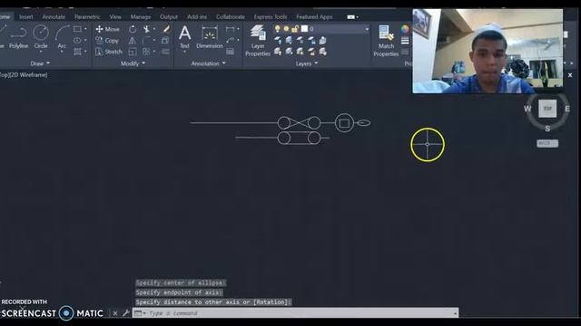The image size is (581, 326).
Task: Click the 2D Wireframe visual style label
Action: pyautogui.click(x=28, y=75)
